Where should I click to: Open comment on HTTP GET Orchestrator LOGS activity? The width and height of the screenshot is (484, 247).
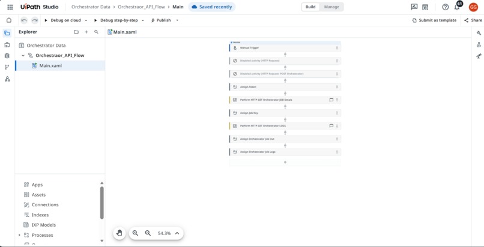tap(331, 126)
